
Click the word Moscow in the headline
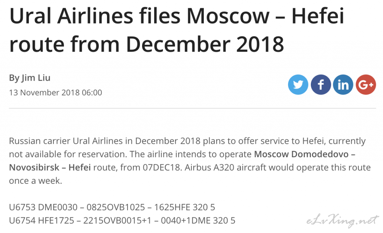click(228, 16)
